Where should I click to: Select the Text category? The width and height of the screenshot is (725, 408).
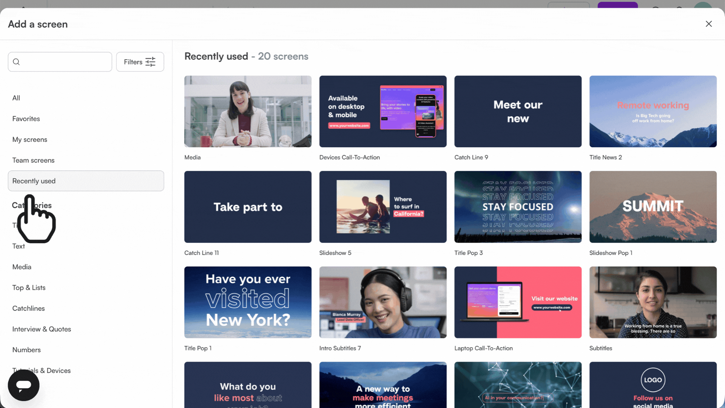pyautogui.click(x=19, y=246)
